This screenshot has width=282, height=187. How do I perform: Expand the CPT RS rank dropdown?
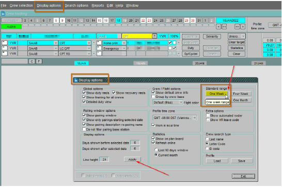[x=89, y=54]
